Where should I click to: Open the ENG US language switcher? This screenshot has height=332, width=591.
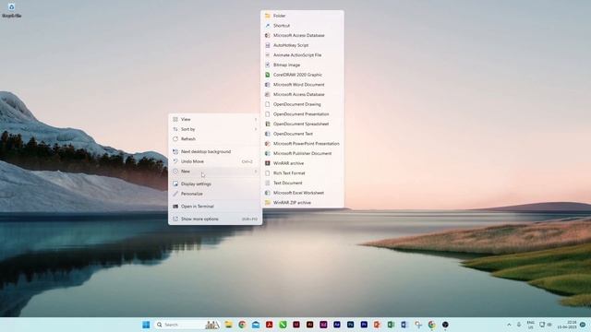coord(531,325)
